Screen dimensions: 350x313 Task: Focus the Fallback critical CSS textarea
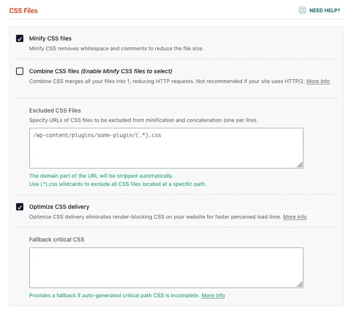click(x=166, y=268)
